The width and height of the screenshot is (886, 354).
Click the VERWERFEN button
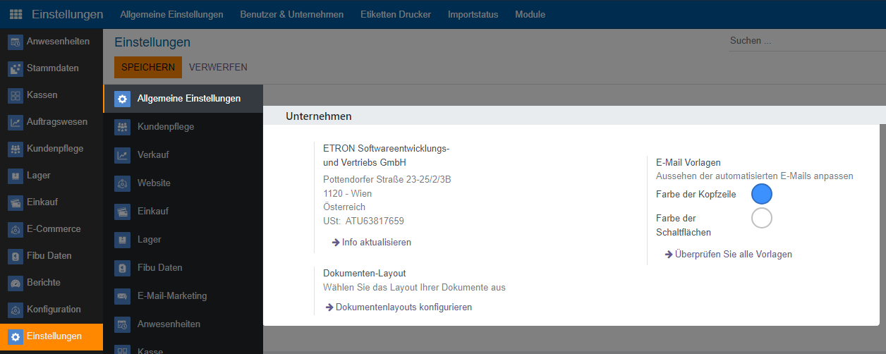pyautogui.click(x=218, y=67)
